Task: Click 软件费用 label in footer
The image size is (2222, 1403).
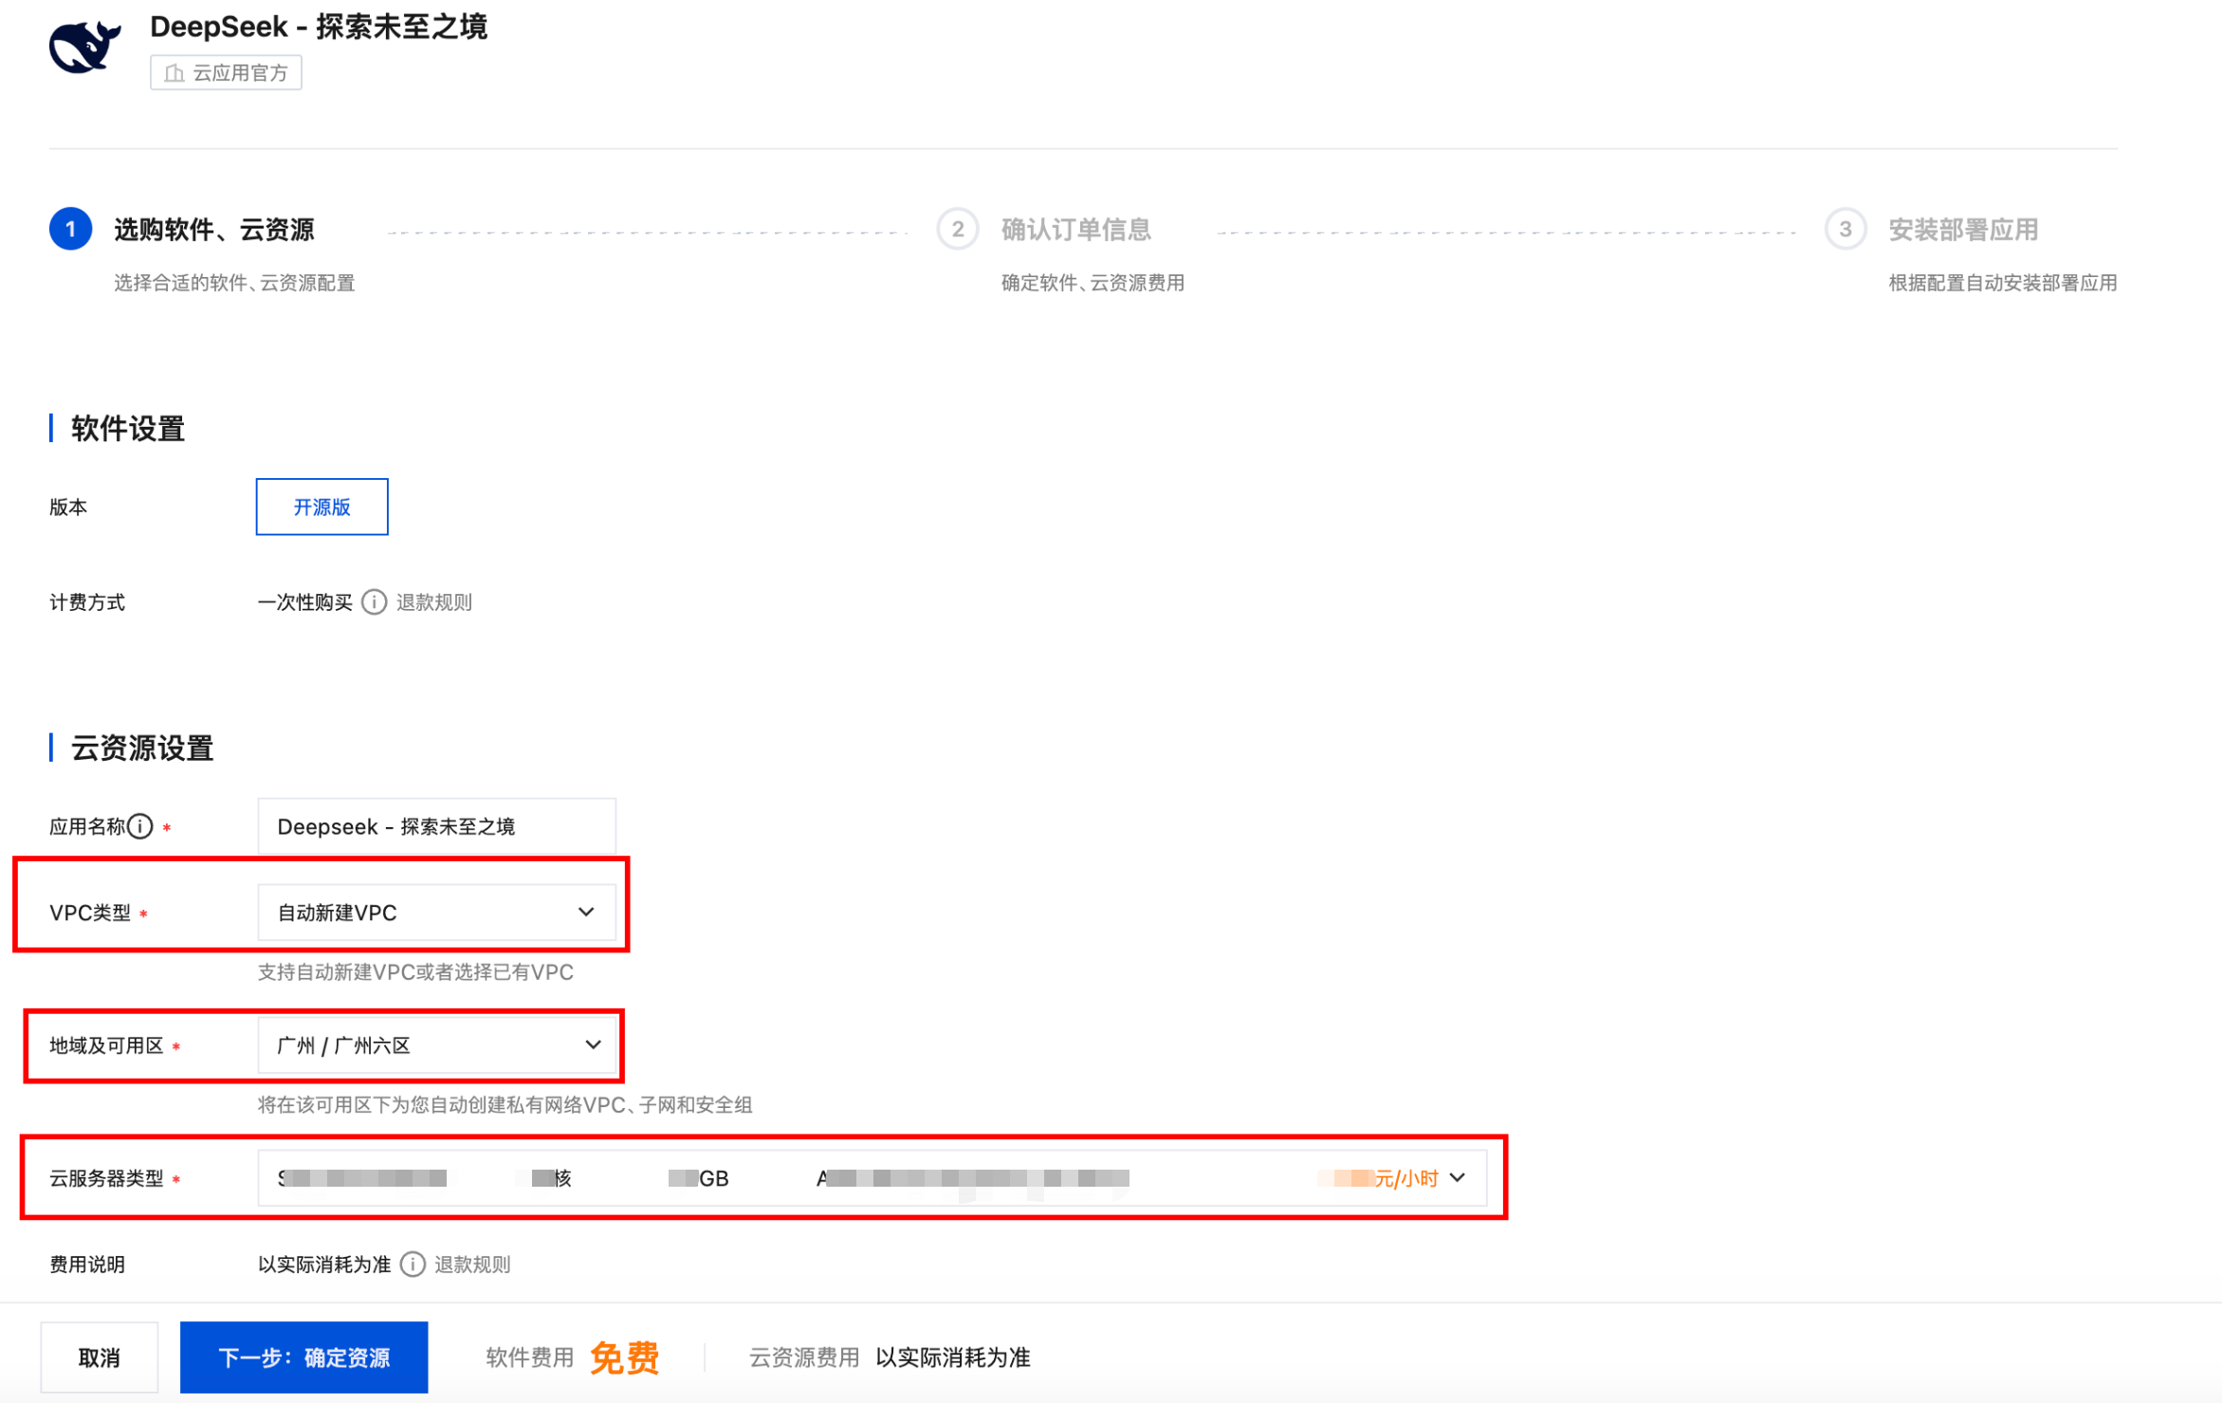Action: click(529, 1357)
